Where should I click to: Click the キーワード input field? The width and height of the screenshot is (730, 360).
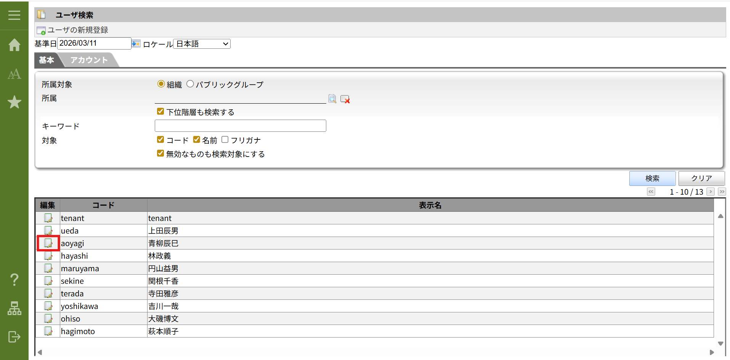pyautogui.click(x=240, y=126)
